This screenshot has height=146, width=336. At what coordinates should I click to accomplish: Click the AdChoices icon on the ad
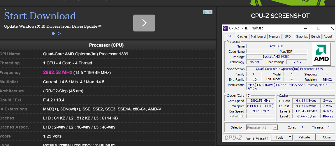tap(205, 12)
